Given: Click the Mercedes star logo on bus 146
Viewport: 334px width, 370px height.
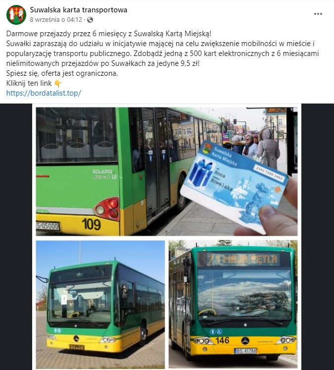Looking at the screenshot, I should coord(245,340).
